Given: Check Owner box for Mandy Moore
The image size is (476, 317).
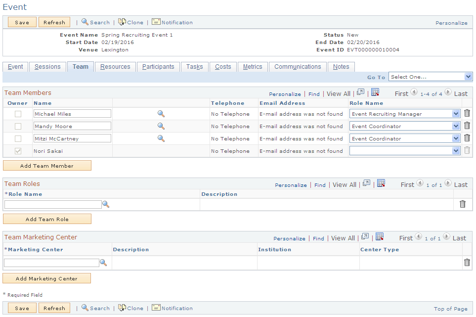Looking at the screenshot, I should click(18, 126).
